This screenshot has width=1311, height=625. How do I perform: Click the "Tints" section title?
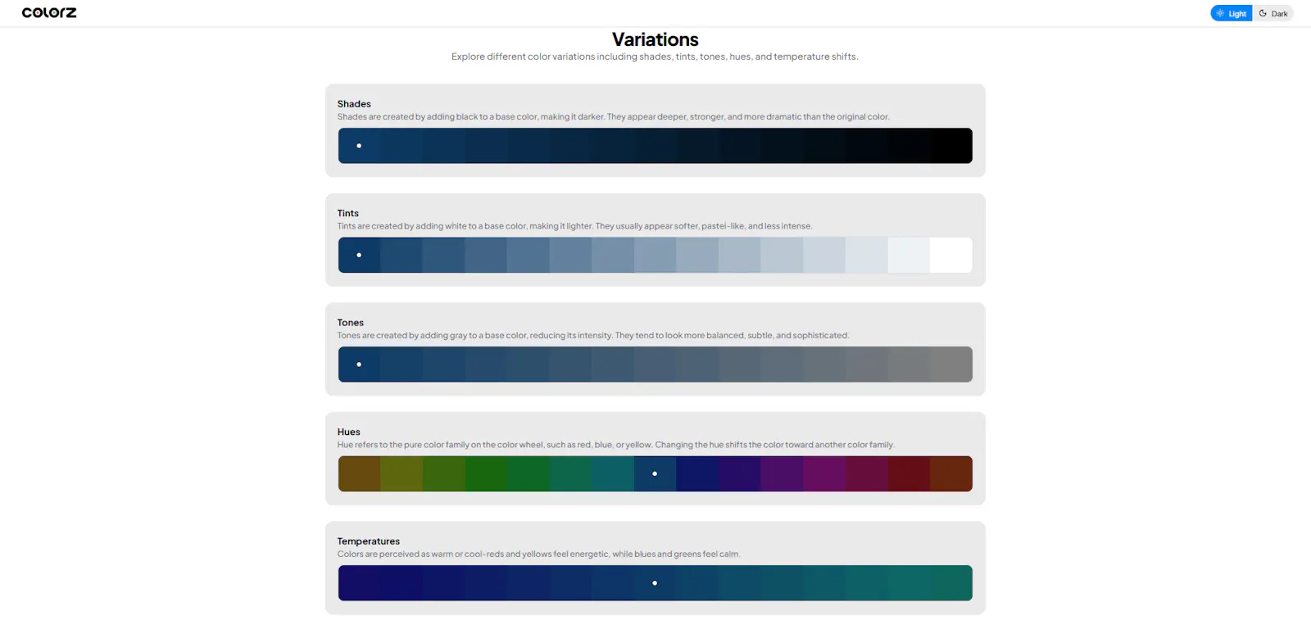click(348, 213)
